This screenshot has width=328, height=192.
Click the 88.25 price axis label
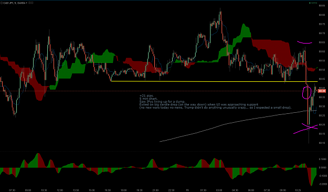(x=322, y=115)
